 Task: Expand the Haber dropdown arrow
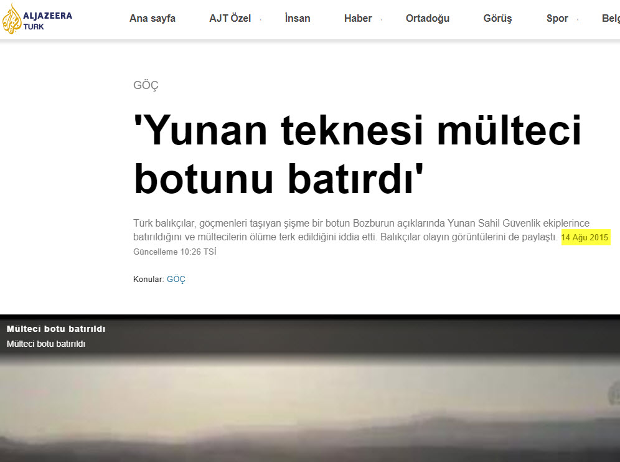[x=381, y=19]
